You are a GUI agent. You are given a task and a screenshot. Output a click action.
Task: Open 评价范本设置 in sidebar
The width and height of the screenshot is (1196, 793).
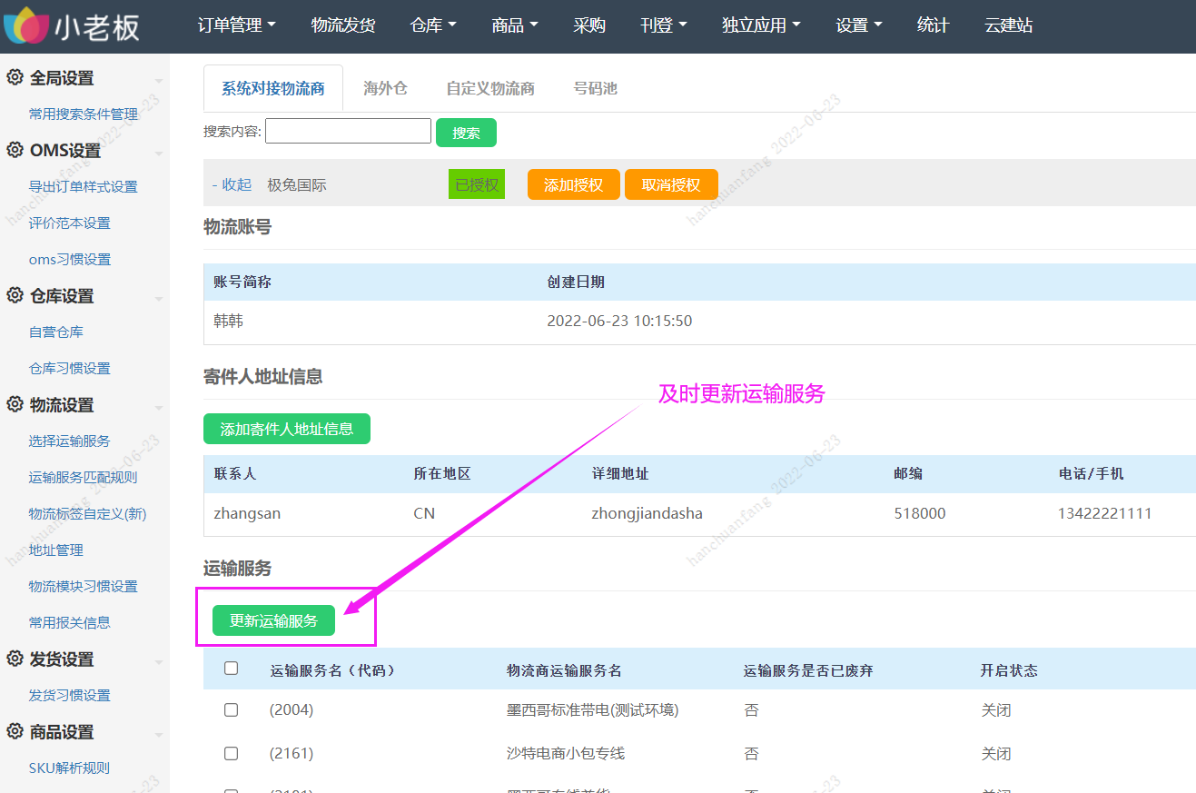point(70,223)
